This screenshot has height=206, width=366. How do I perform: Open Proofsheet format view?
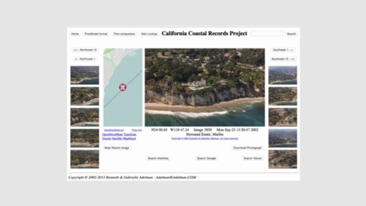tap(96, 34)
